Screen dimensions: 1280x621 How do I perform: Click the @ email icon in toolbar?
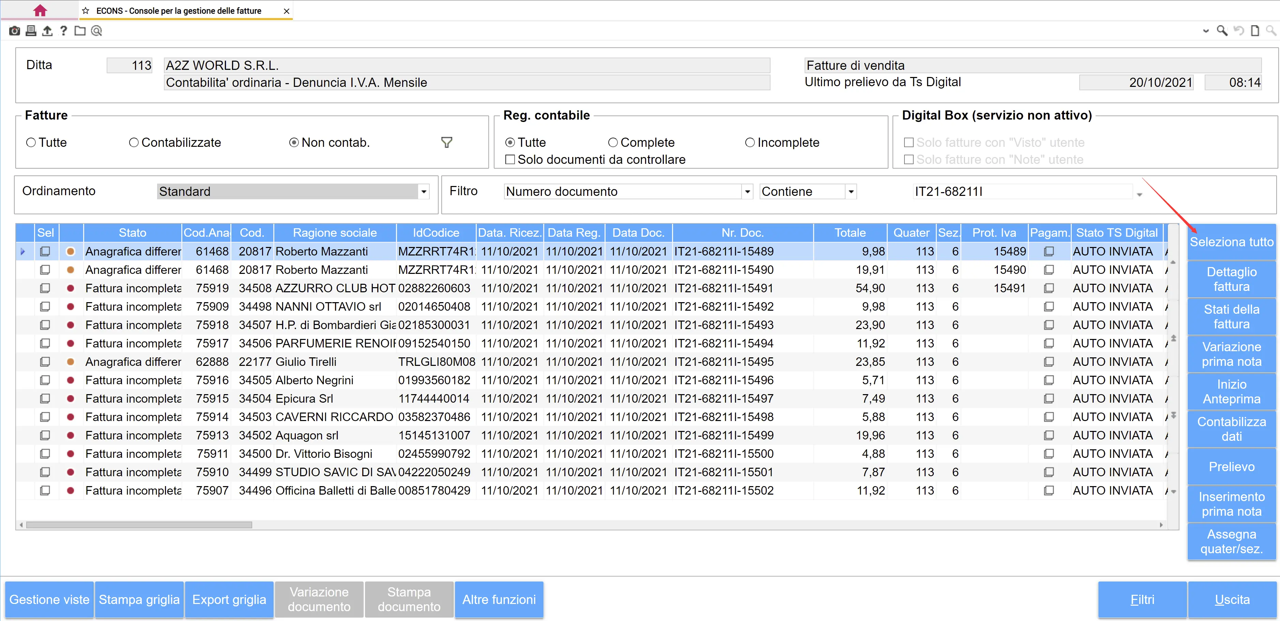coord(97,31)
